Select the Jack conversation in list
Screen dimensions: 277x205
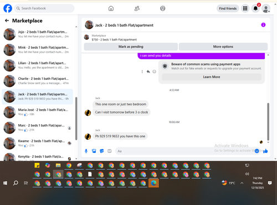(37, 96)
